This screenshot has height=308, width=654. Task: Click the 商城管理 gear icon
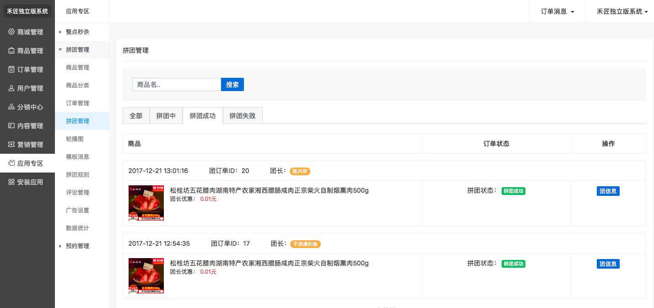pos(11,32)
